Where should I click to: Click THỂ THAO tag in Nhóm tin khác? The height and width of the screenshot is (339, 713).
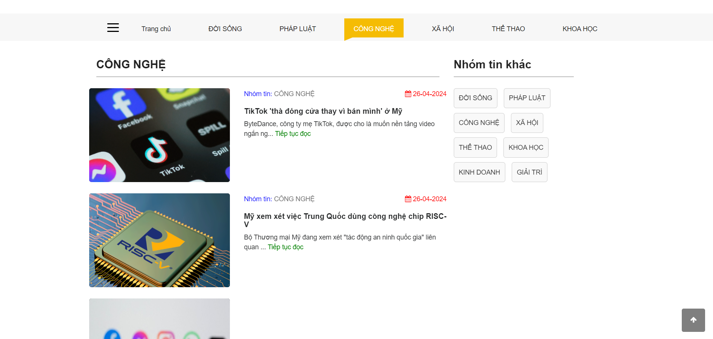coord(475,148)
